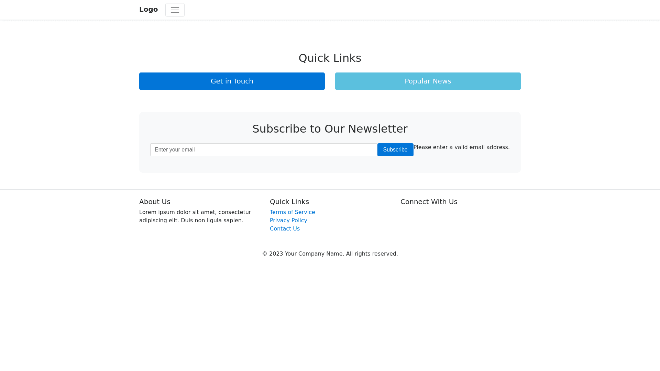The width and height of the screenshot is (660, 371).
Task: Click the valid email address error message
Action: pyautogui.click(x=461, y=147)
